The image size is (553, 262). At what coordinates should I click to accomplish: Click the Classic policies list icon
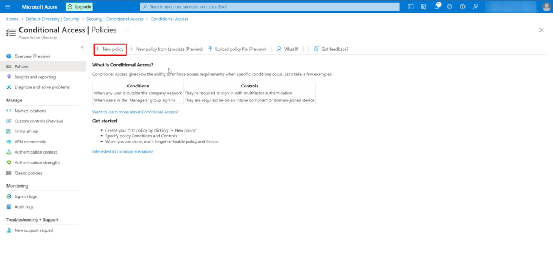9,173
